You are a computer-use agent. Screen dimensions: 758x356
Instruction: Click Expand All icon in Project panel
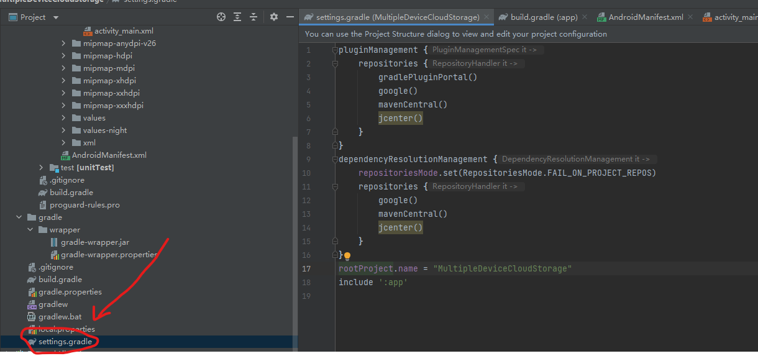click(238, 17)
